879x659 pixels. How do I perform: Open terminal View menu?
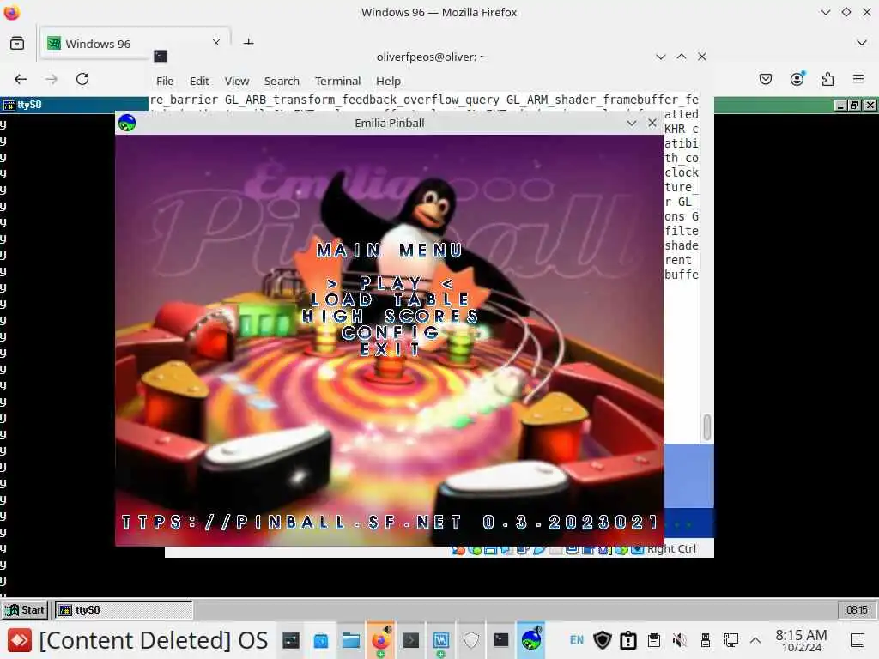point(237,82)
